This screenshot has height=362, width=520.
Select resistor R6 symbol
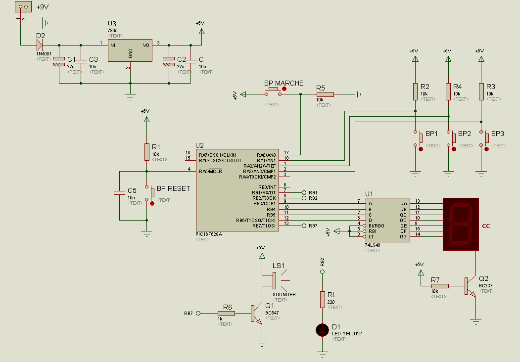[x=227, y=313]
